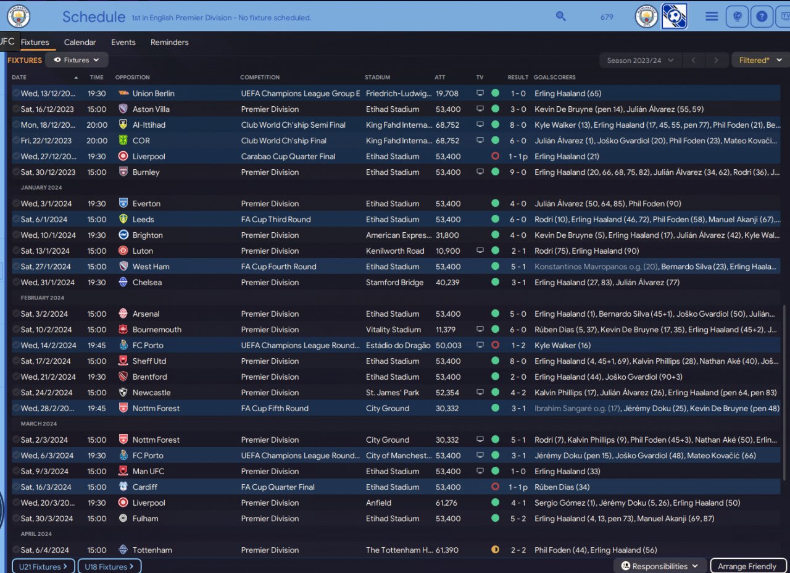The image size is (790, 573).
Task: Open the hamburger menu icon
Action: pos(712,17)
